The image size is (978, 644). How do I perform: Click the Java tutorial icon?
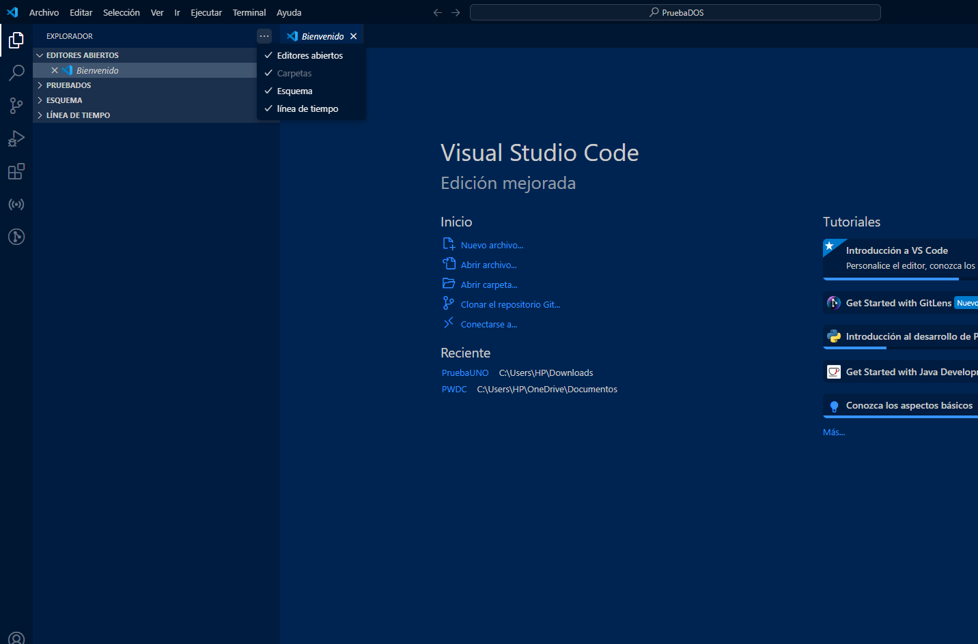834,372
